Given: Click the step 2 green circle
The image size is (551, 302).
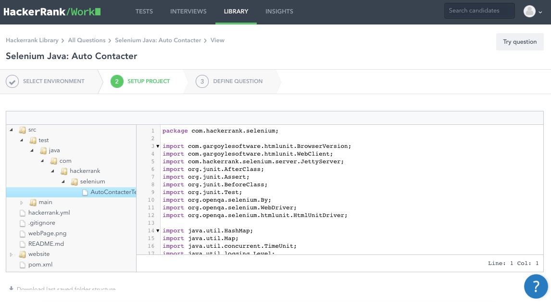Looking at the screenshot, I should [117, 81].
